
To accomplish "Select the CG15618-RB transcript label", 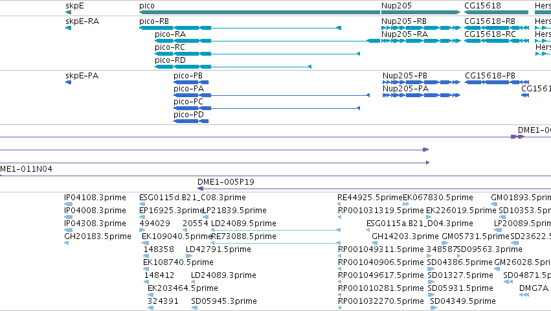I will click(490, 21).
